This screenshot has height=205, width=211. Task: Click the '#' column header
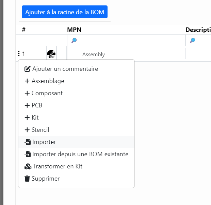tap(24, 30)
